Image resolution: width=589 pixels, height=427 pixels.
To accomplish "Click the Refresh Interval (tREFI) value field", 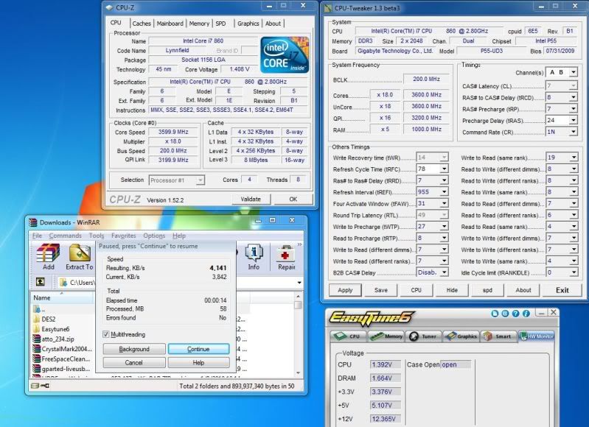I will pos(428,191).
